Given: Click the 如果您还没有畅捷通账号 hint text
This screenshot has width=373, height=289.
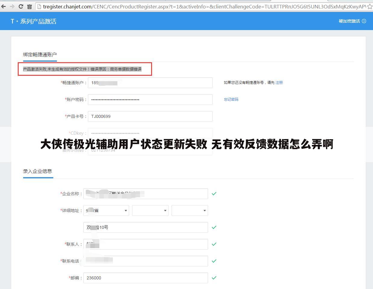Looking at the screenshot, I should point(249,82).
